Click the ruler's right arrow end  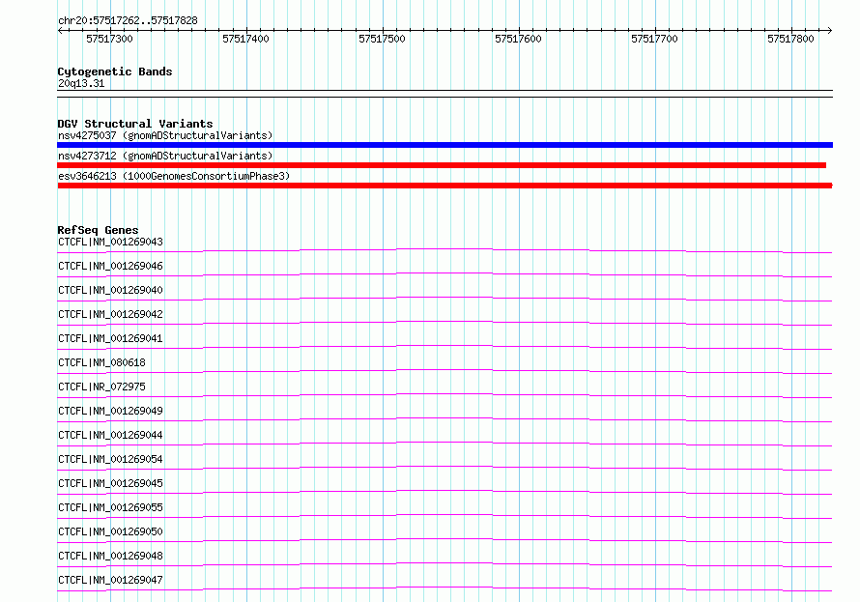[x=829, y=31]
